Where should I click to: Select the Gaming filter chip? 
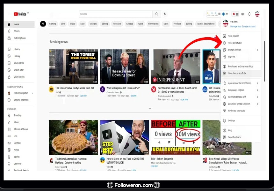(x=53, y=24)
